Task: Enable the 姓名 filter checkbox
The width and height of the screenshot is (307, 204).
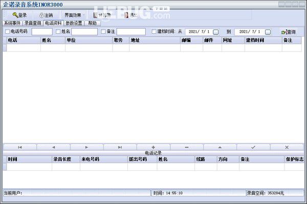Action: click(58, 31)
